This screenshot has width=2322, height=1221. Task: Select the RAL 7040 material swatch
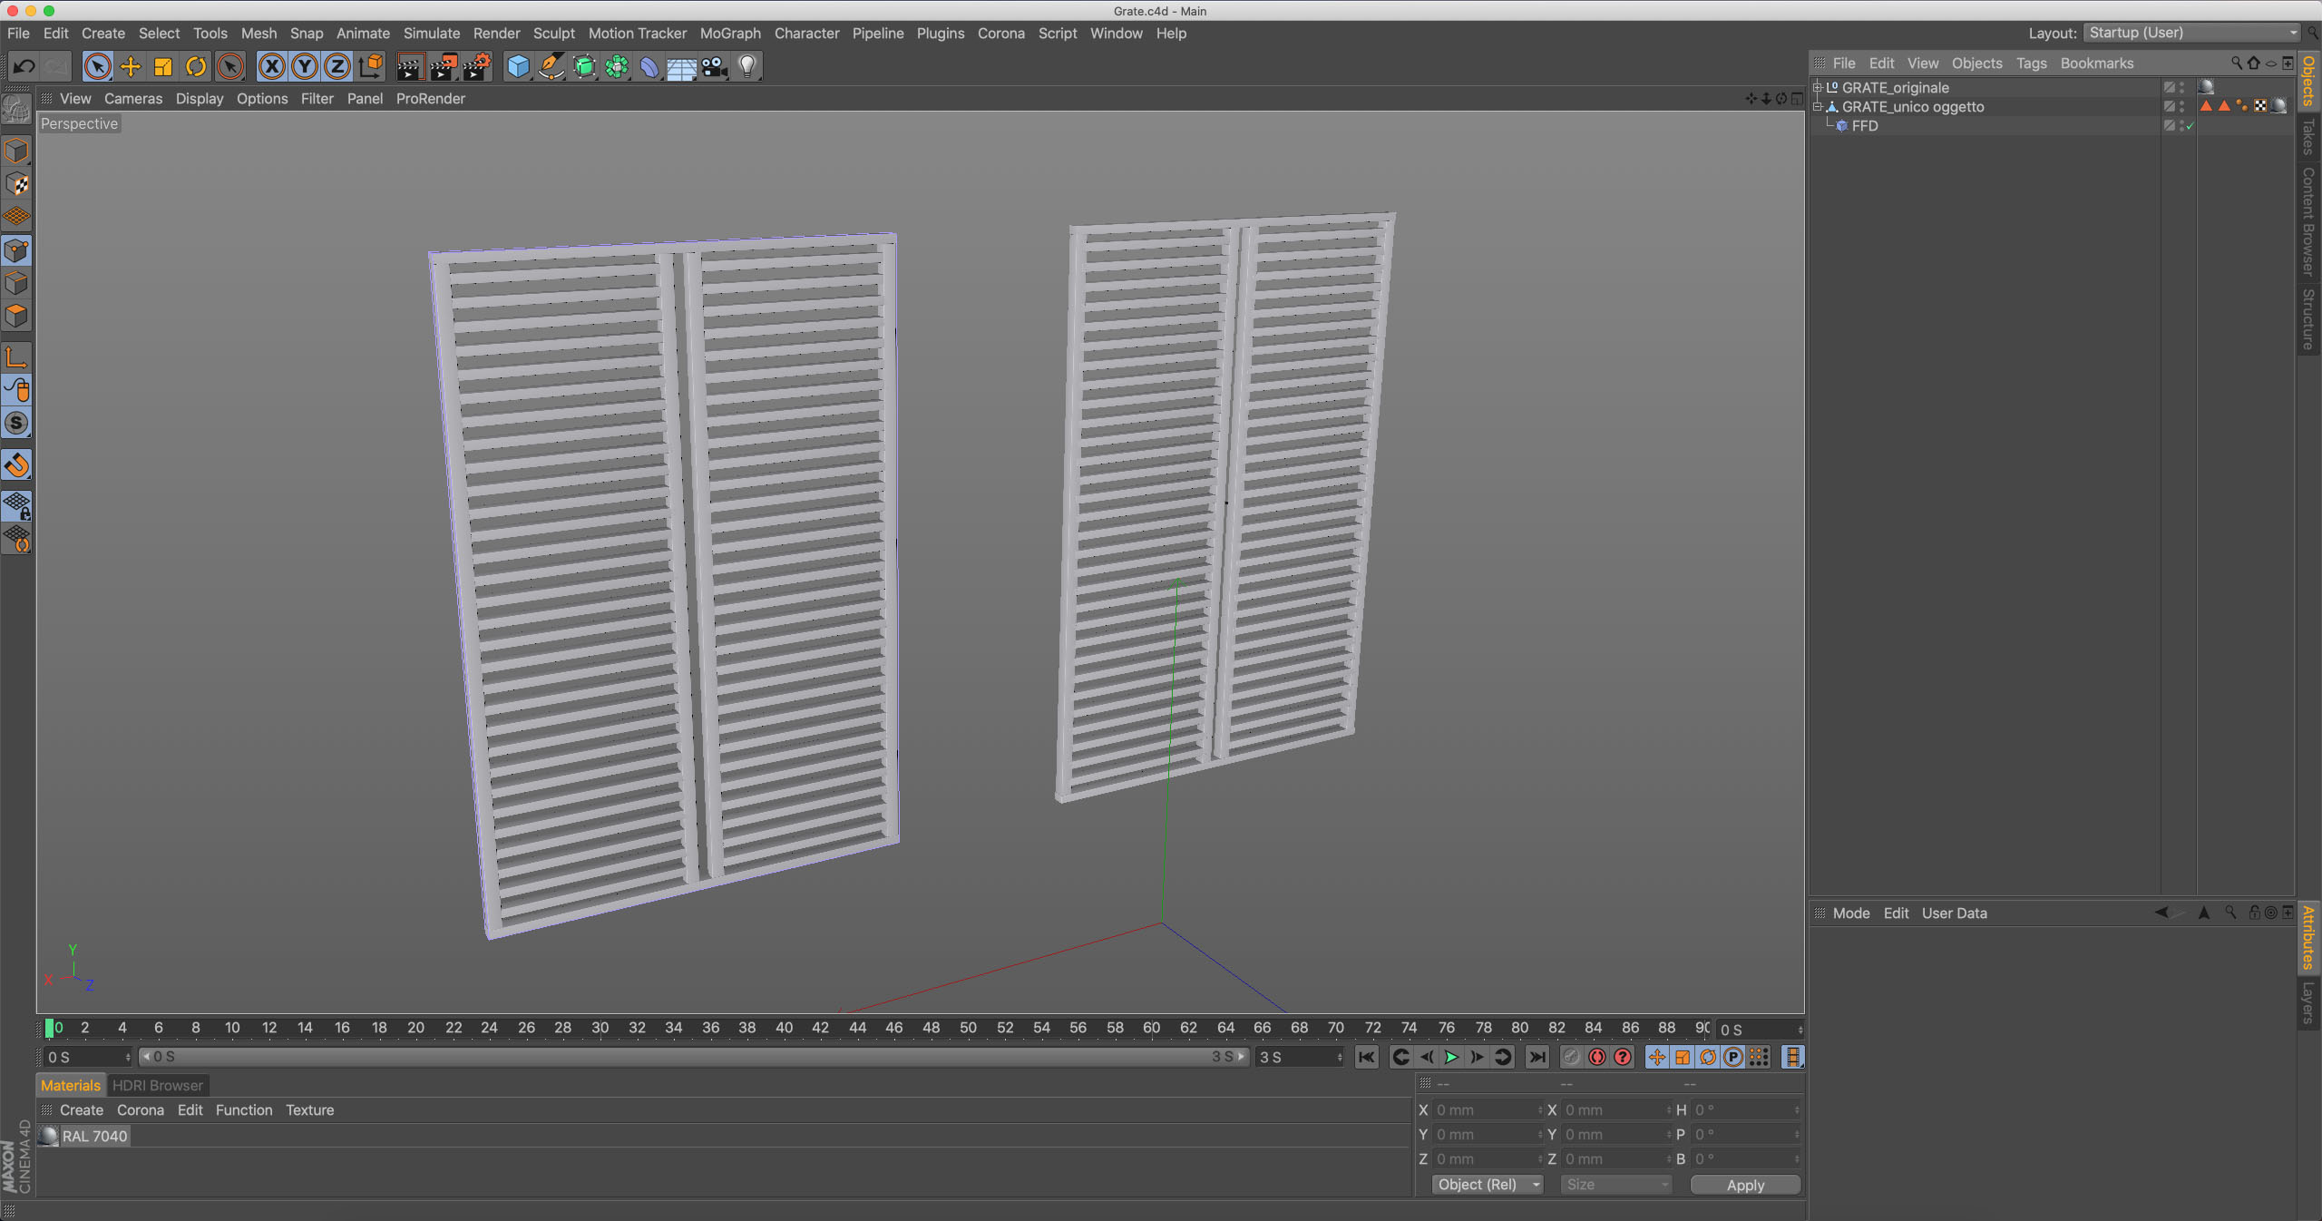point(50,1137)
